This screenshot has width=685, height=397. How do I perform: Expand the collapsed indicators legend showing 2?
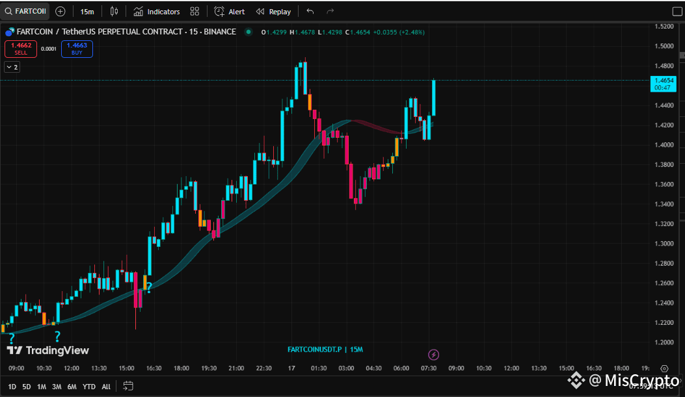[12, 67]
